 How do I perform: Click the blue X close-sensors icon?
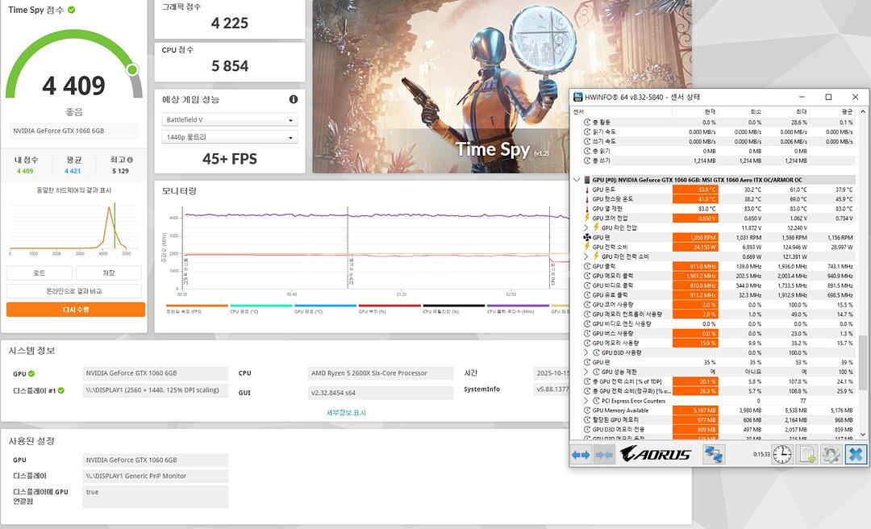[x=855, y=455]
